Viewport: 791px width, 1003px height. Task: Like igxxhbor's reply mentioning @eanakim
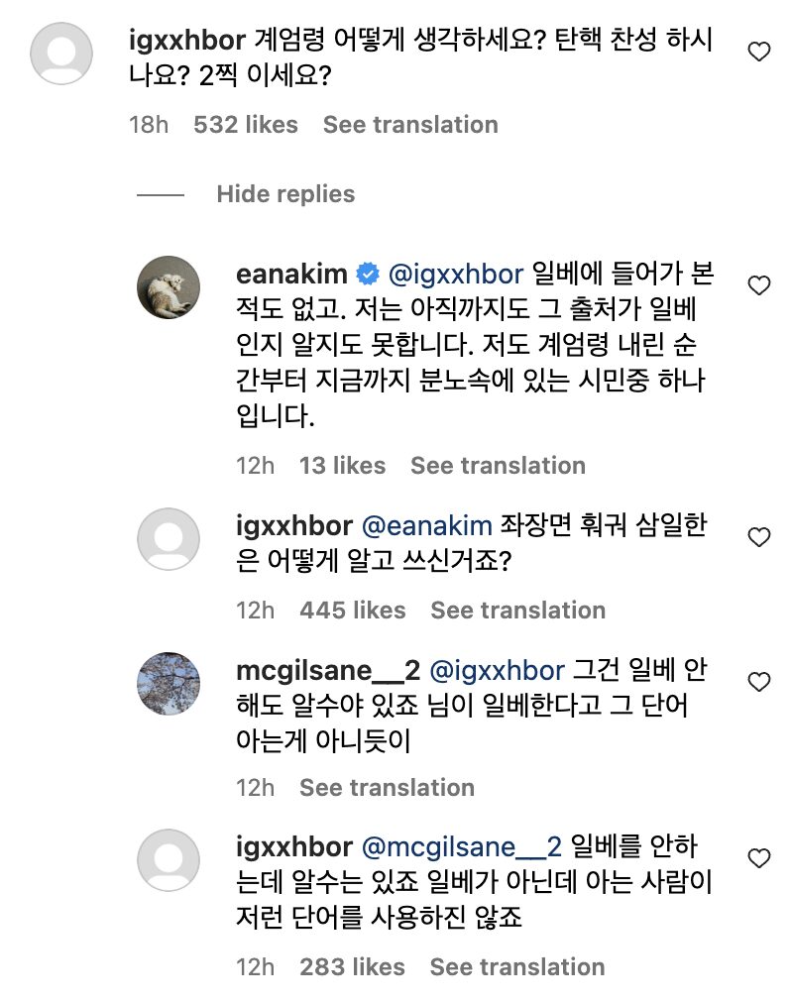758,538
